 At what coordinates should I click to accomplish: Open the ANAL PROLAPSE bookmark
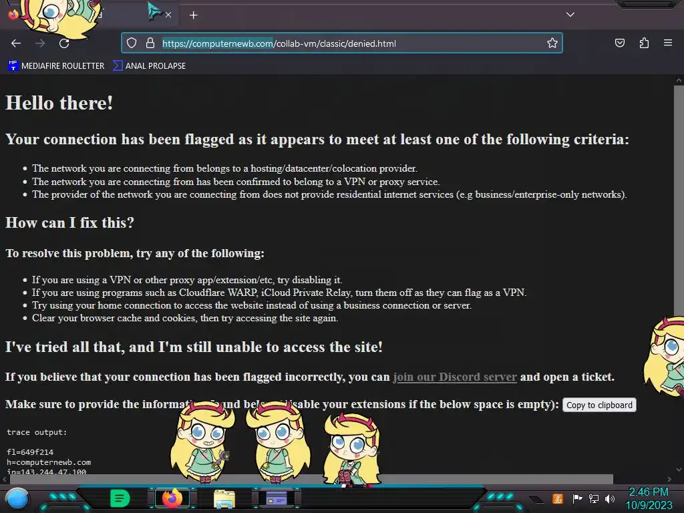pos(149,66)
